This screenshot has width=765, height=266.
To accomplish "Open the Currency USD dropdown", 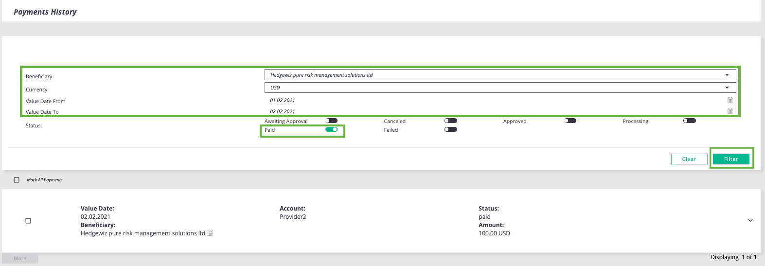I will 500,88.
